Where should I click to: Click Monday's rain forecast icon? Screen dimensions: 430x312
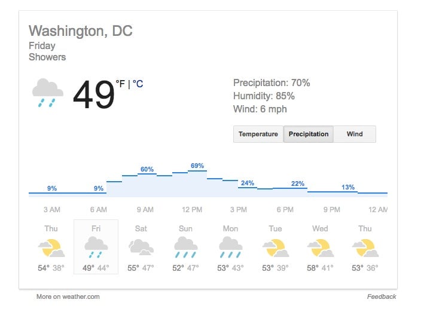point(231,247)
